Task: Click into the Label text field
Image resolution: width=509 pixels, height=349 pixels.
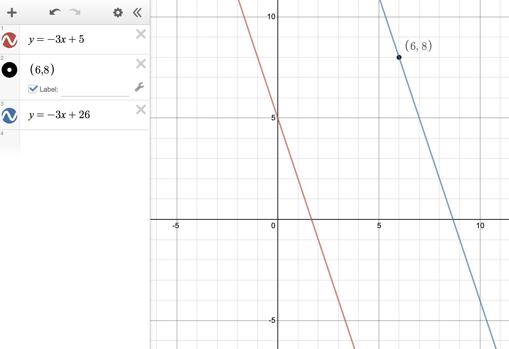Action: pos(95,90)
